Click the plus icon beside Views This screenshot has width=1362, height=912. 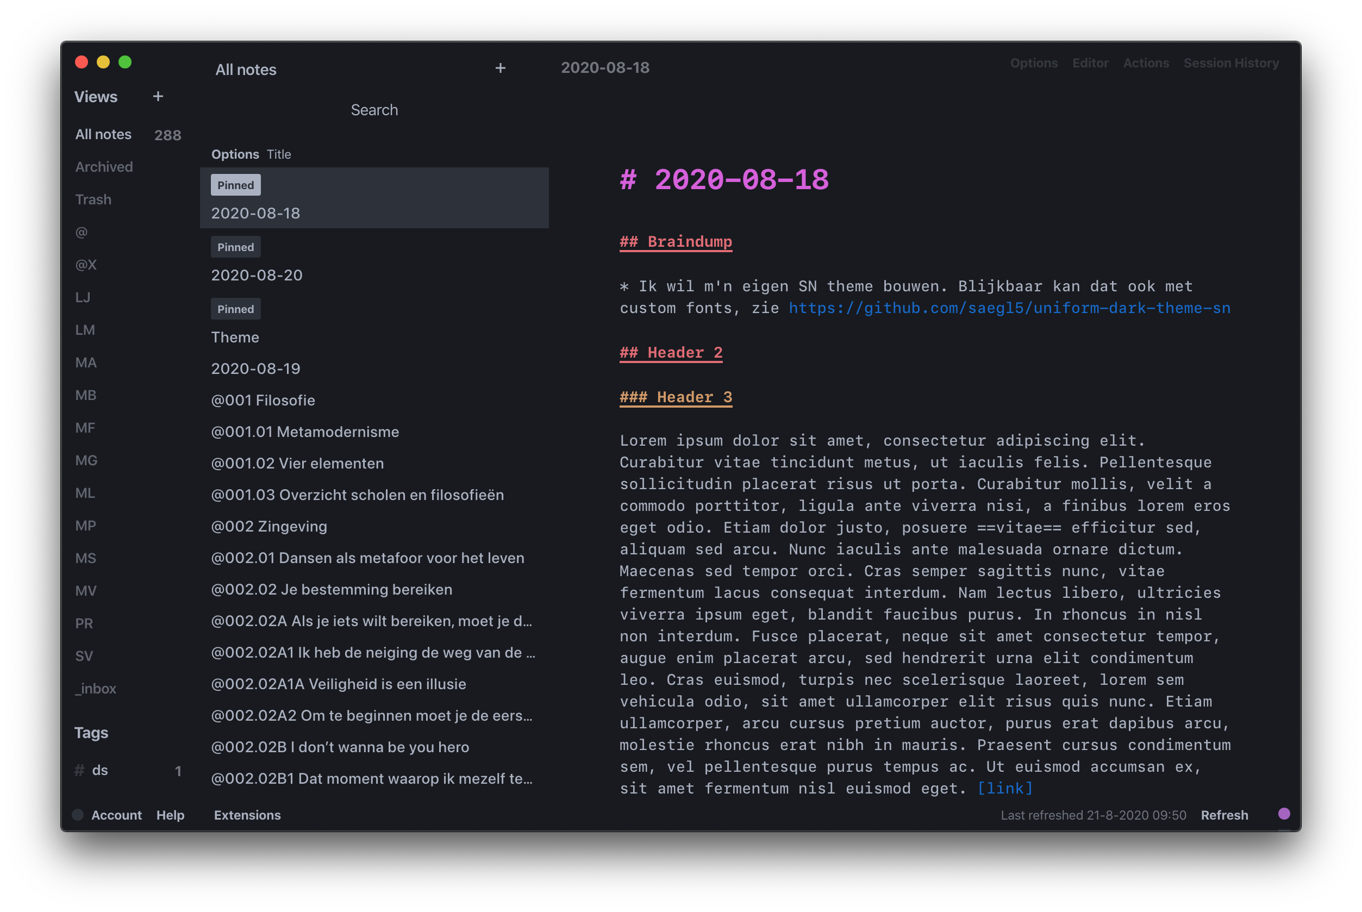[x=158, y=97]
